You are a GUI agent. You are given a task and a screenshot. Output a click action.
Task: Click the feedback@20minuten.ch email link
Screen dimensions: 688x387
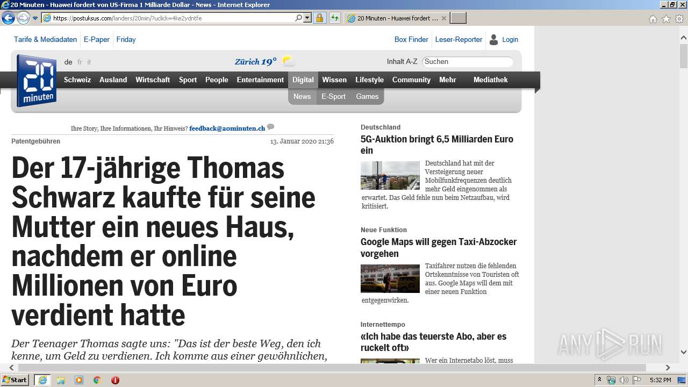(227, 128)
